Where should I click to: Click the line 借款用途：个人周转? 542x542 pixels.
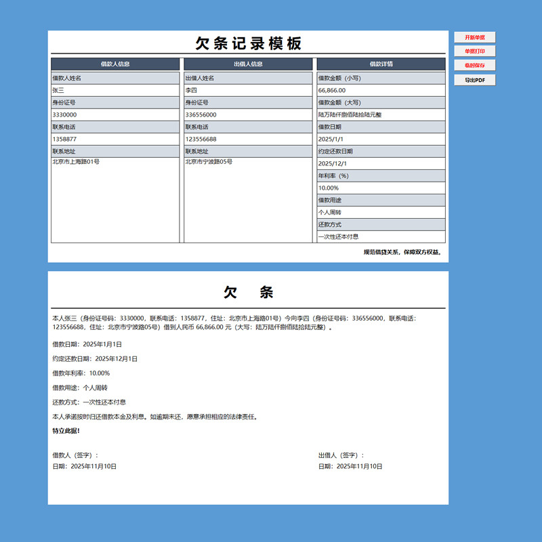tap(80, 388)
